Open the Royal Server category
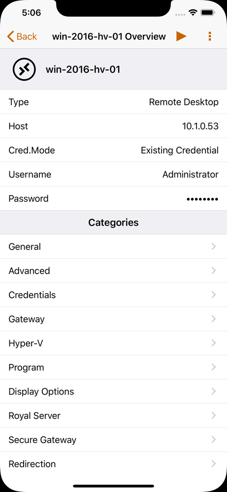 113,416
